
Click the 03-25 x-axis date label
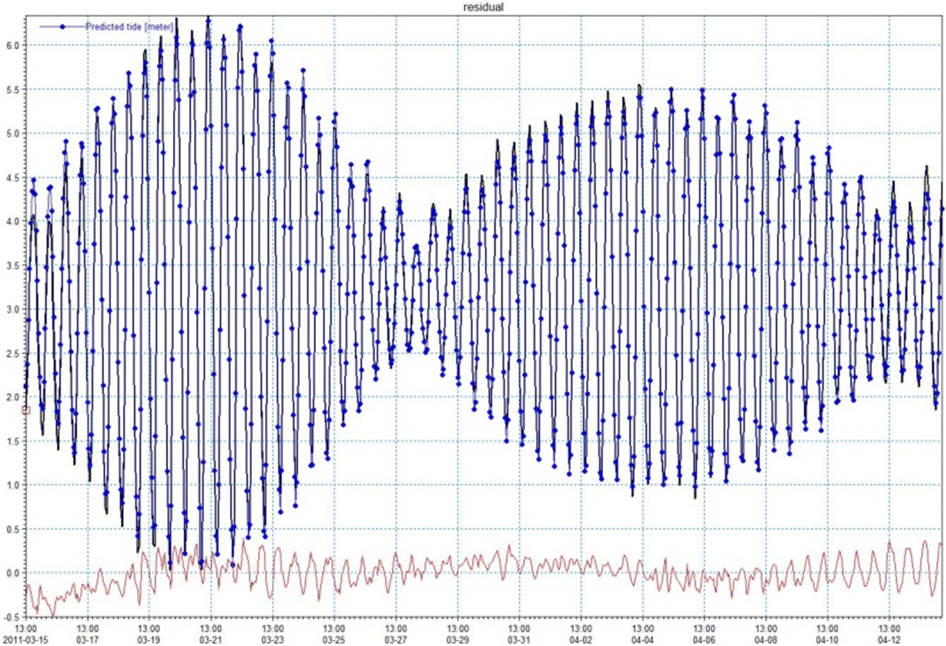point(334,640)
